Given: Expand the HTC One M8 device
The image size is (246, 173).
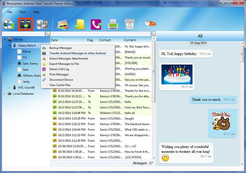Looking at the screenshot, I should pyautogui.click(x=10, y=87).
